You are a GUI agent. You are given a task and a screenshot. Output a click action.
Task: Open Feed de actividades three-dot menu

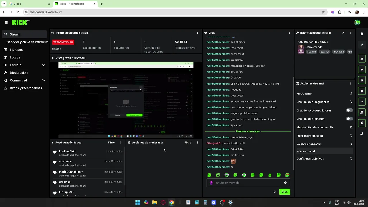121,143
